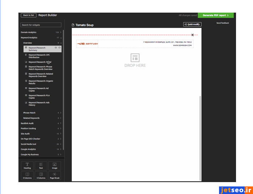Screen dimensions: 253x194
Task: Click the document icon beside Tomato Soup
Action: (73, 25)
